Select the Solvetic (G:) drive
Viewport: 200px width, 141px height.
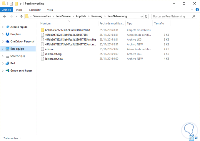point(17,56)
